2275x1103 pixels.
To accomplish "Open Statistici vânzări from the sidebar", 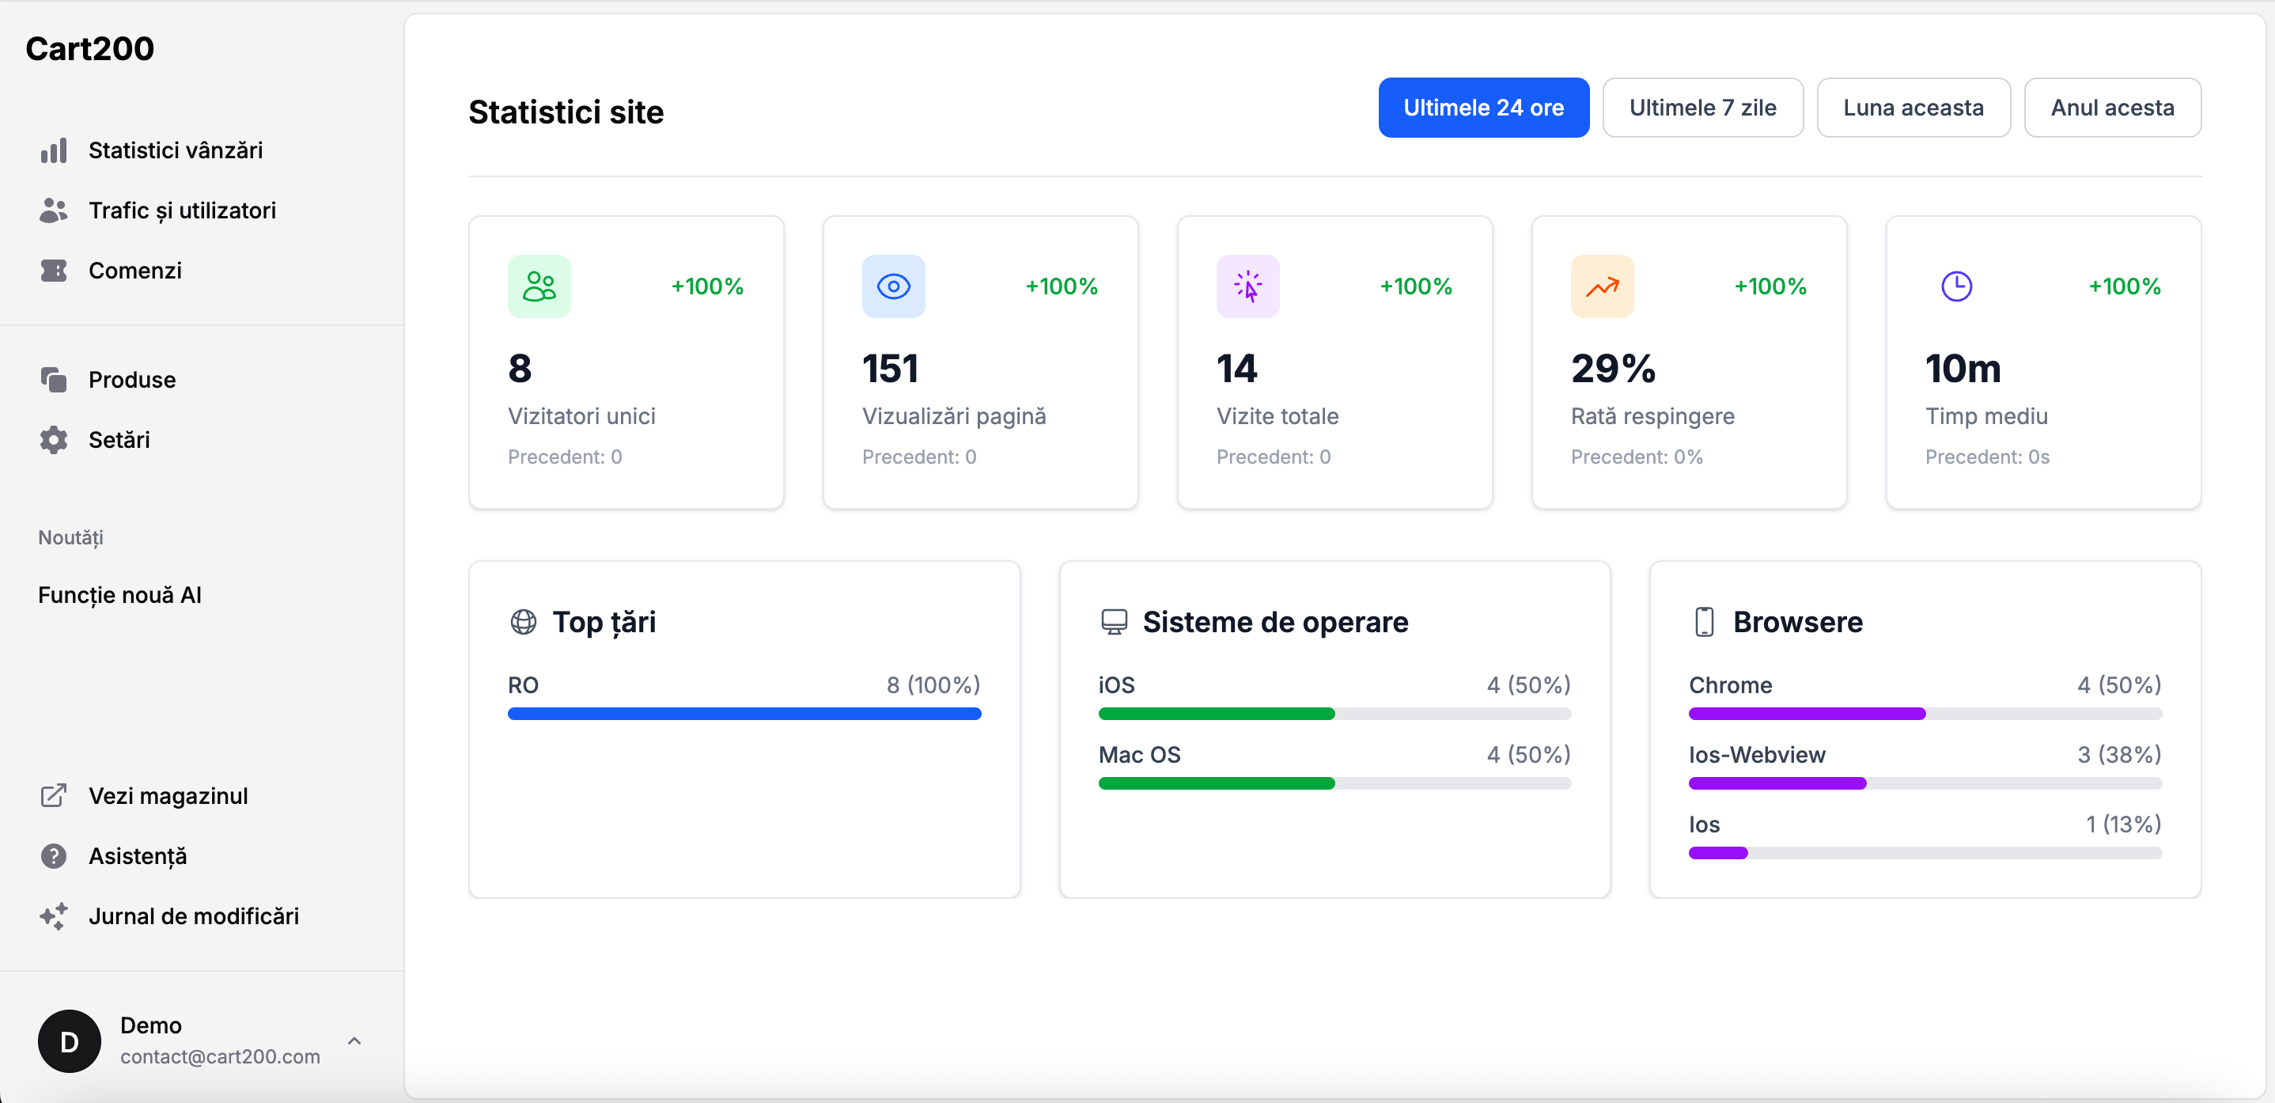I will click(x=175, y=150).
